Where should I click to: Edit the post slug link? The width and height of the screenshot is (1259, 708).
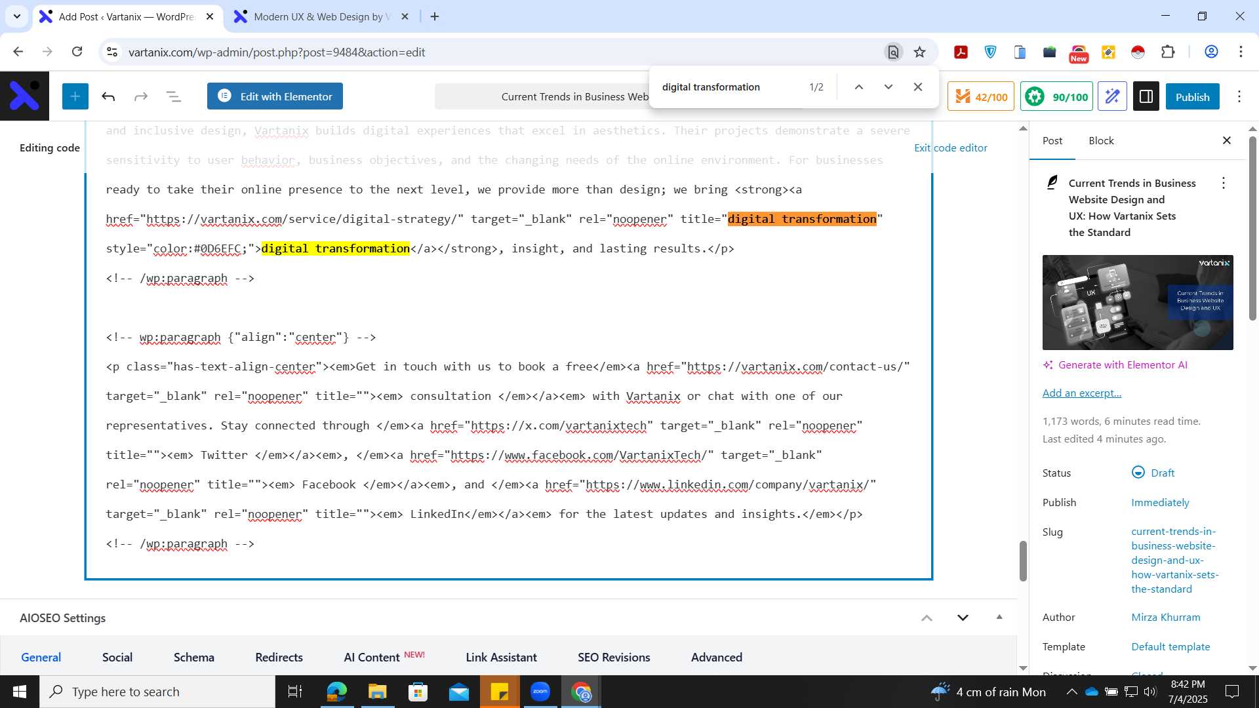point(1174,560)
